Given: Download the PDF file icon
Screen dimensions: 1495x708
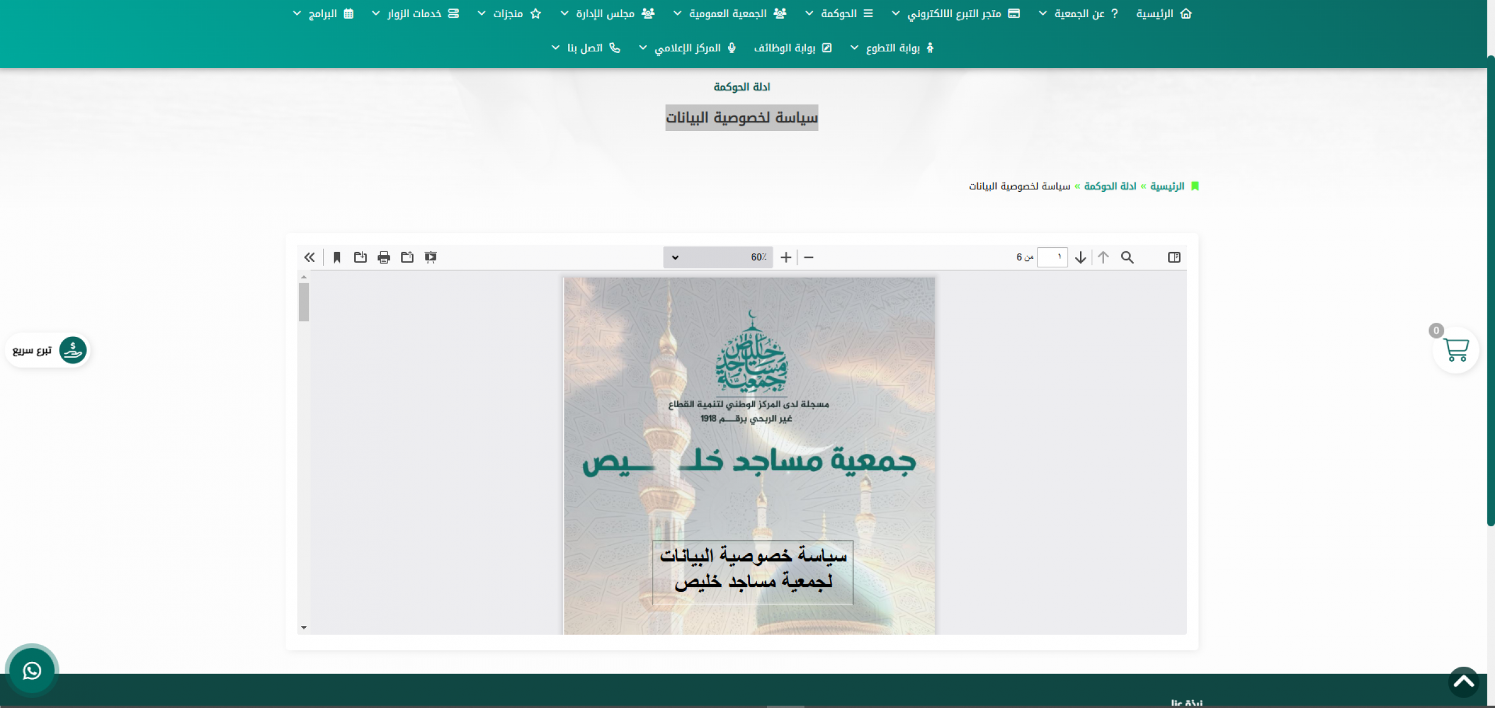Looking at the screenshot, I should [x=360, y=257].
